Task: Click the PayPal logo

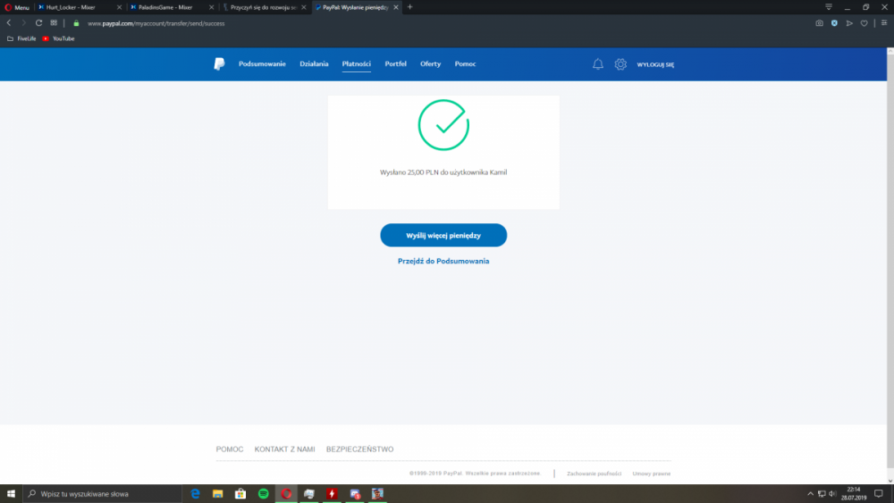Action: click(220, 63)
